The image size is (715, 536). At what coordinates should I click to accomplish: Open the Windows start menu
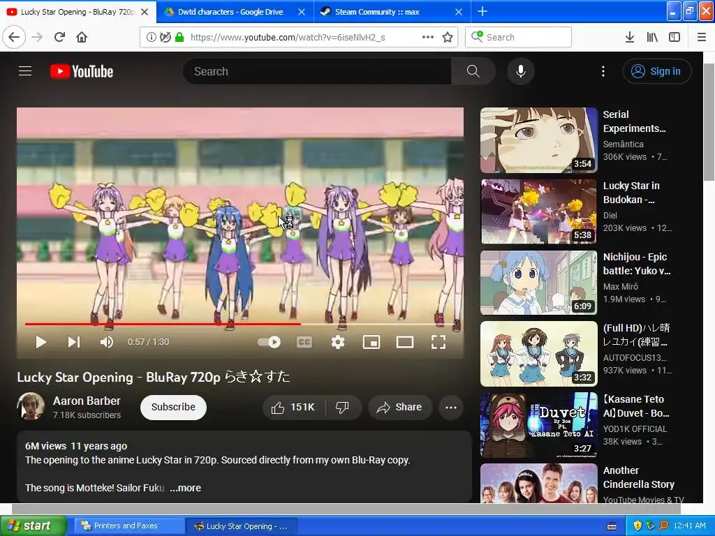point(34,526)
